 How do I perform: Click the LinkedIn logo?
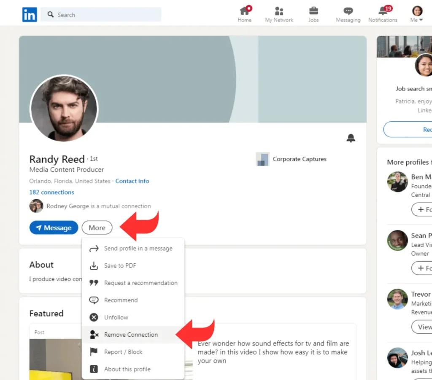tap(30, 15)
